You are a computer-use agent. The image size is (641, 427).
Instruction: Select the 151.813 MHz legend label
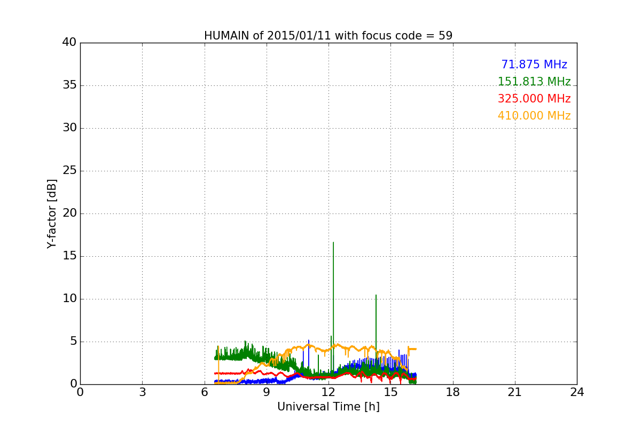[x=534, y=82]
